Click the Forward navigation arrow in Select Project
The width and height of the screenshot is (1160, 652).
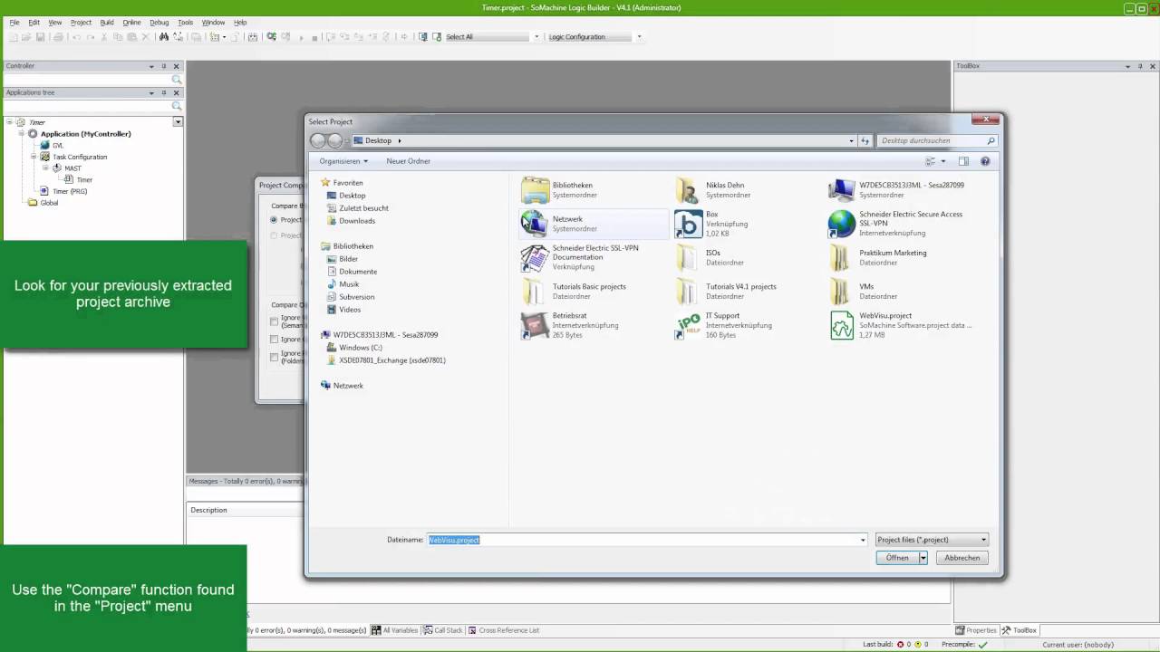pyautogui.click(x=335, y=140)
